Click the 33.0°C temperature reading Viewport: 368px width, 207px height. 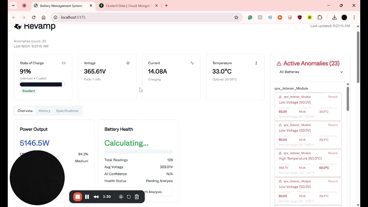pyautogui.click(x=222, y=71)
